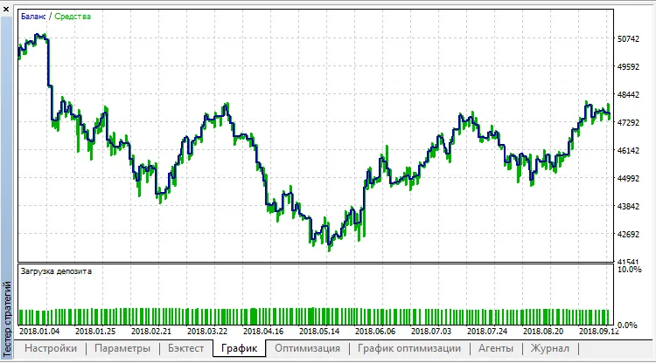
Task: Click the 2018.04.16 date label
Action: (263, 332)
